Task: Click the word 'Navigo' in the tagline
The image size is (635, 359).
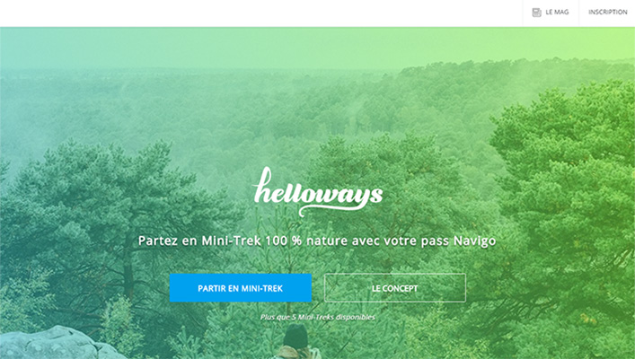Action: [474, 241]
